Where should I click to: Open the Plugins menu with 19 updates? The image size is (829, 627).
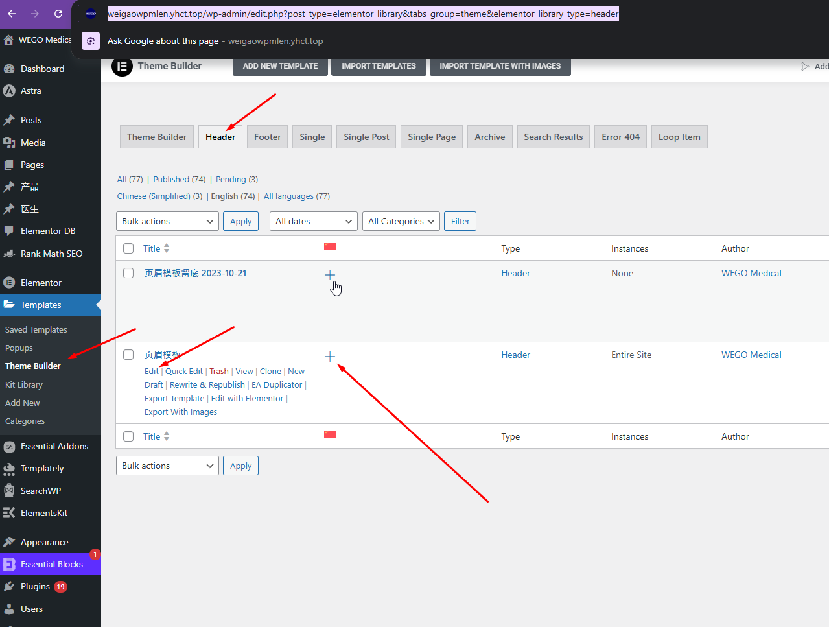(35, 586)
